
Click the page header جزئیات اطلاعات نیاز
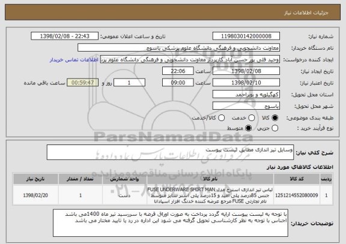coord(306,13)
